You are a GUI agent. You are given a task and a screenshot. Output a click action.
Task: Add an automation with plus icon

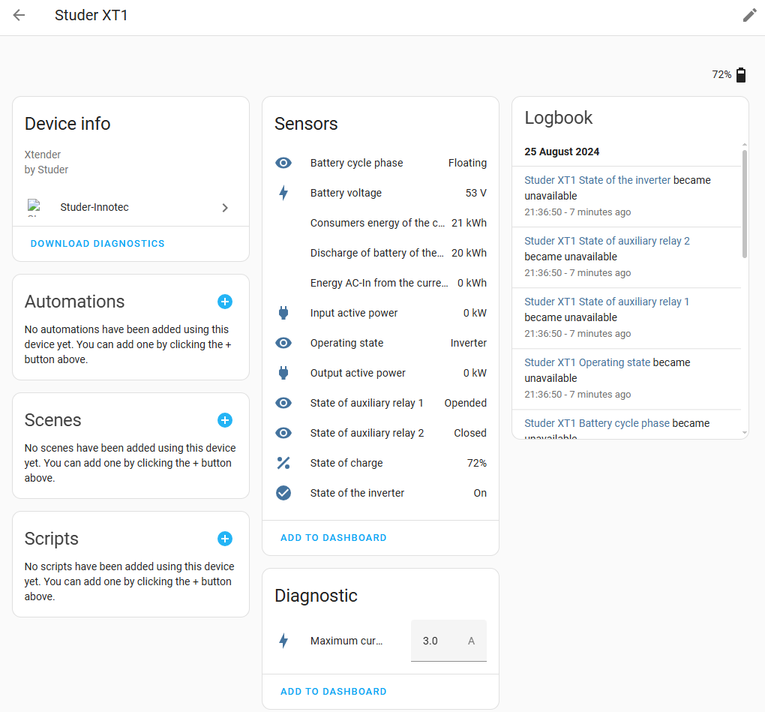pyautogui.click(x=225, y=302)
